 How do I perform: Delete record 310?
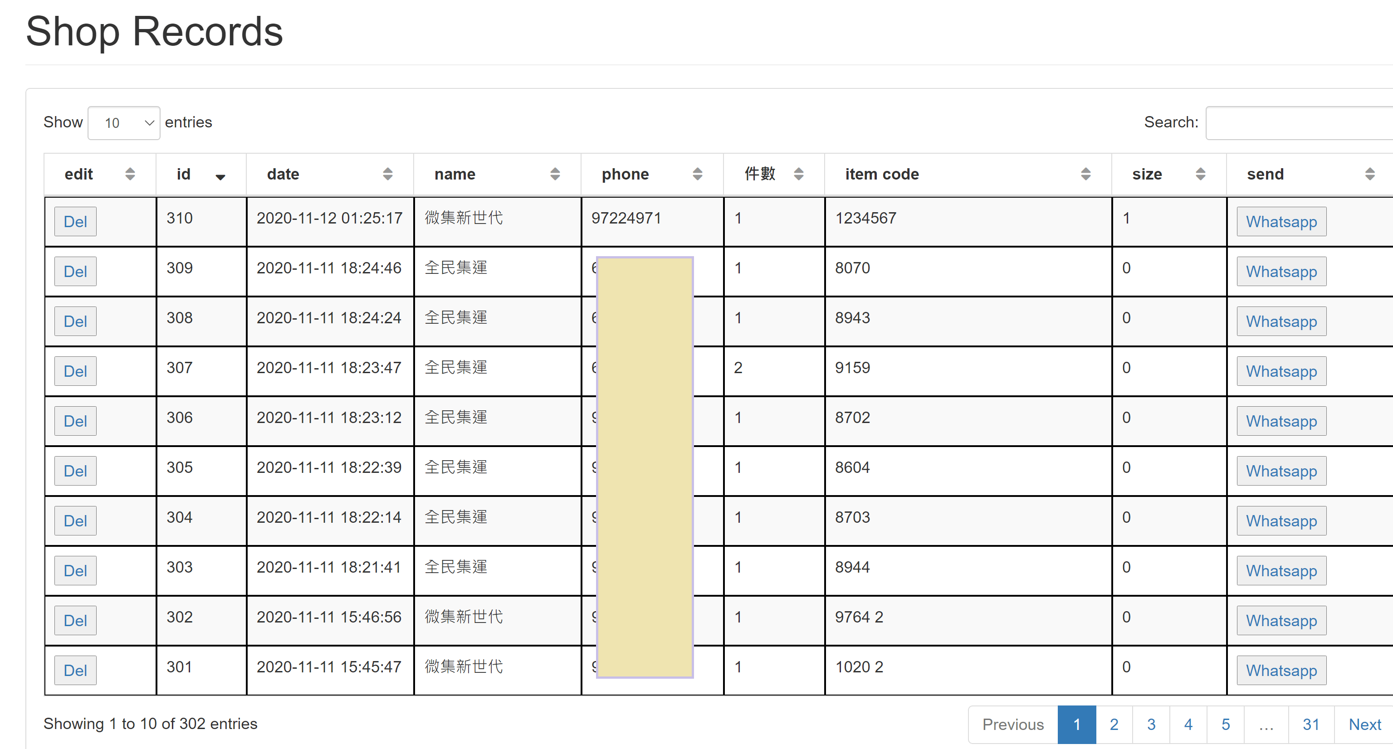(75, 222)
